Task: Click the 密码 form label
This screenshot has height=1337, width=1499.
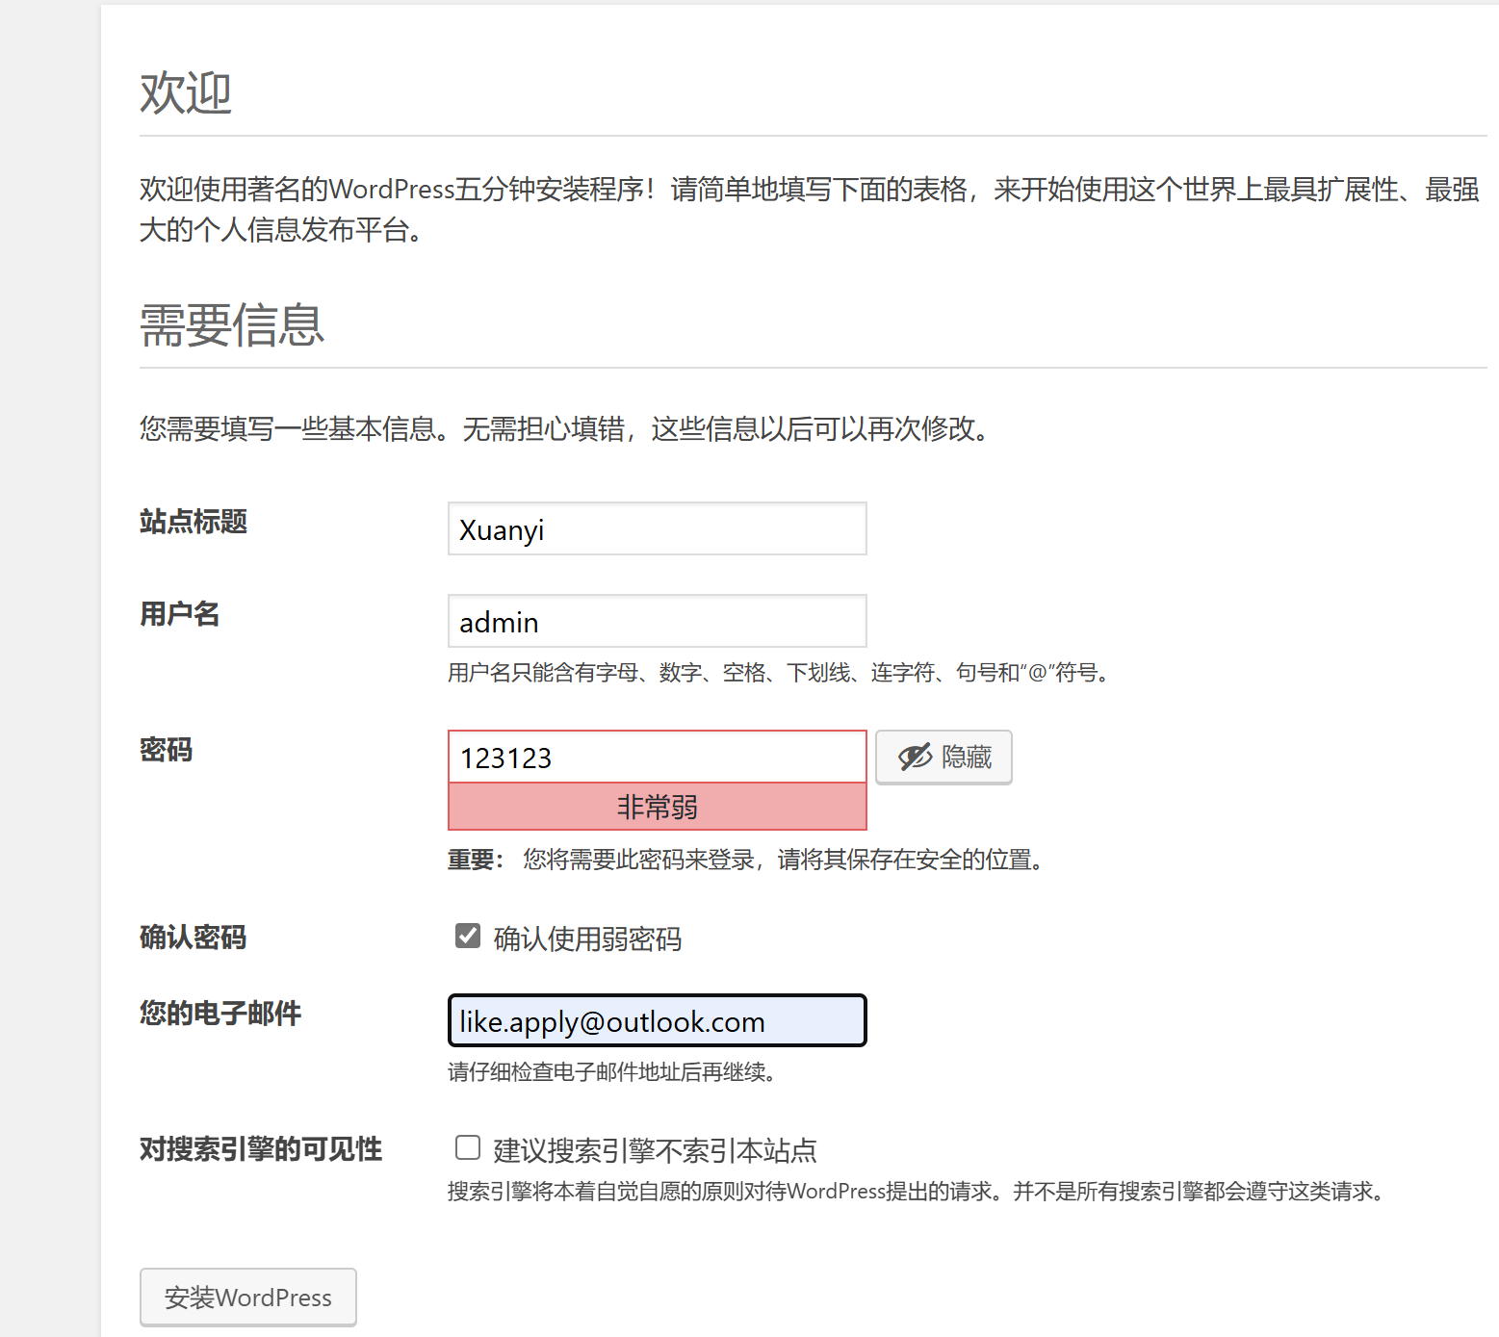Action: (167, 750)
